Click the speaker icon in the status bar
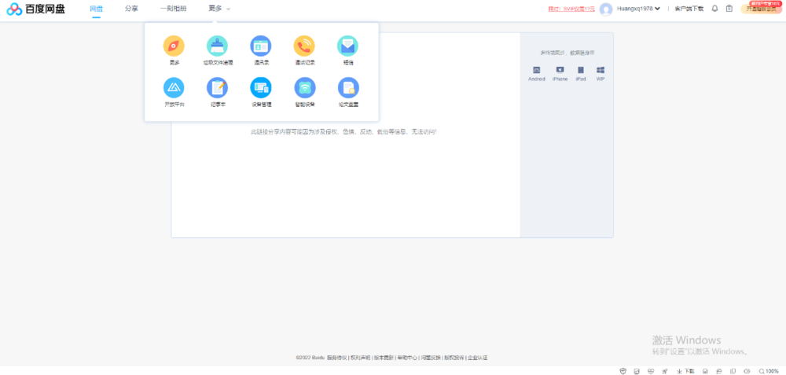Screen dimensions: 786x375 click(747, 371)
